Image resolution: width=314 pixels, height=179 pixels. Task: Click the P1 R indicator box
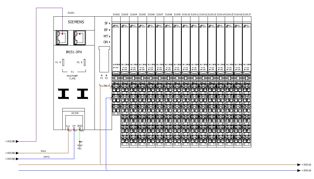point(63,62)
